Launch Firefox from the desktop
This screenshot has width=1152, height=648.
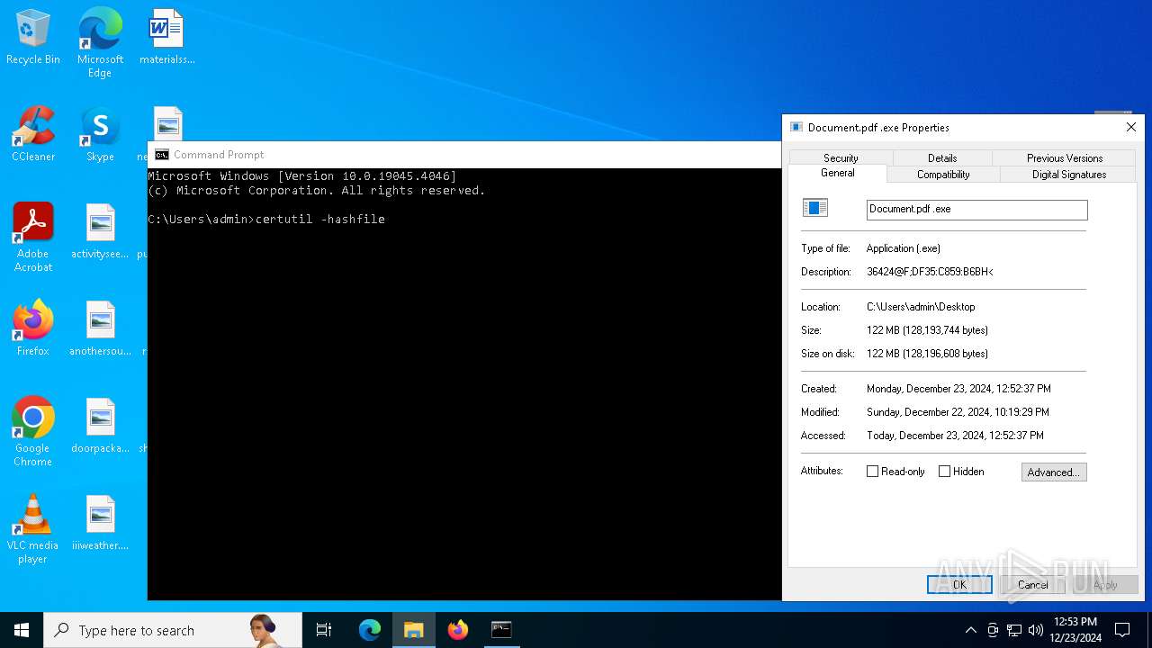[33, 328]
